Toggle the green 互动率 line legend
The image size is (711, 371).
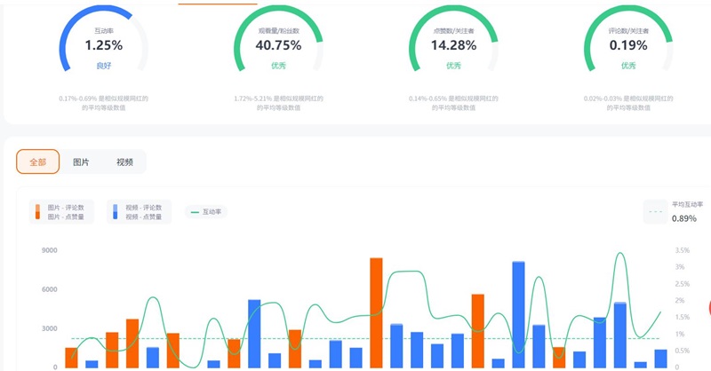tap(205, 212)
